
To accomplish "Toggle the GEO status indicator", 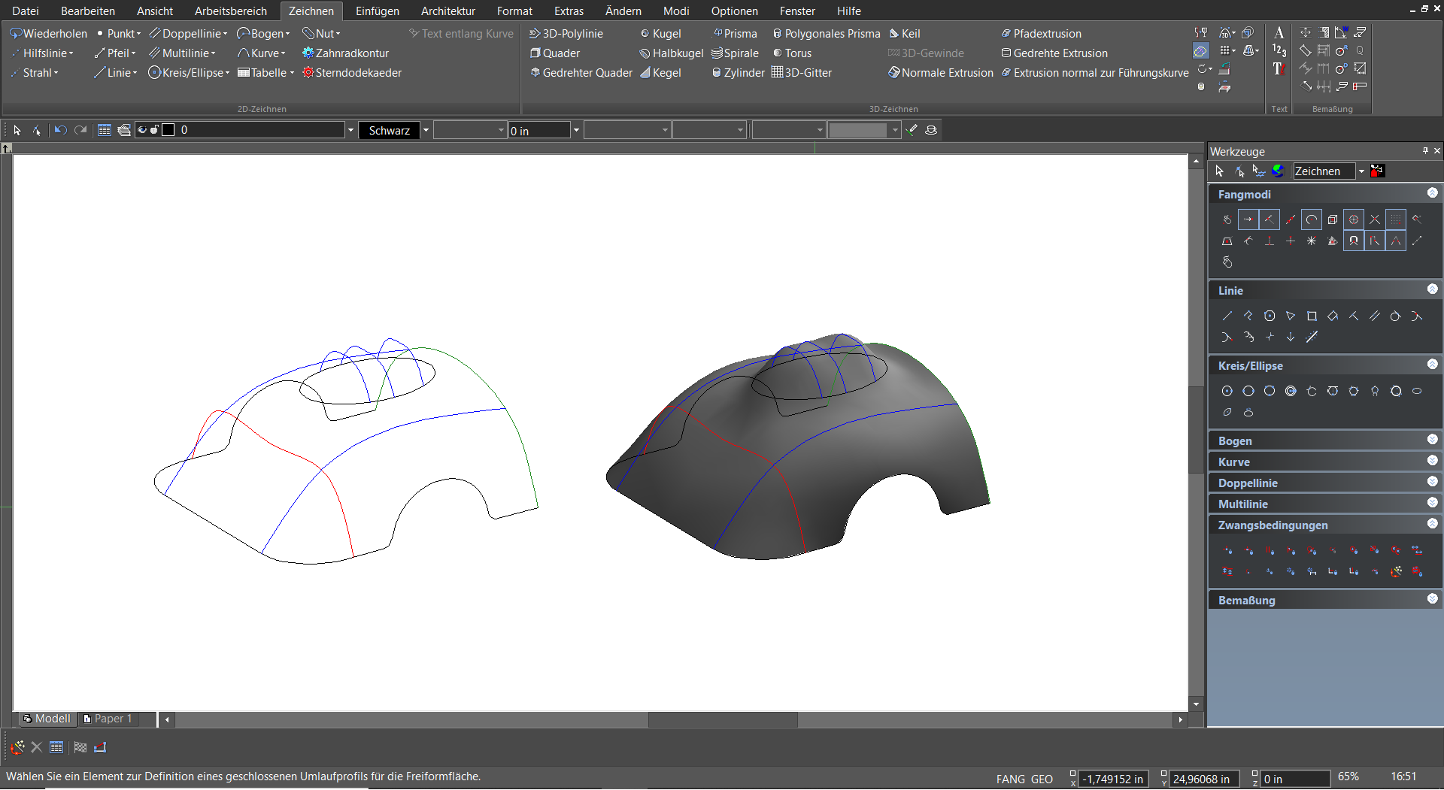I will click(1042, 779).
